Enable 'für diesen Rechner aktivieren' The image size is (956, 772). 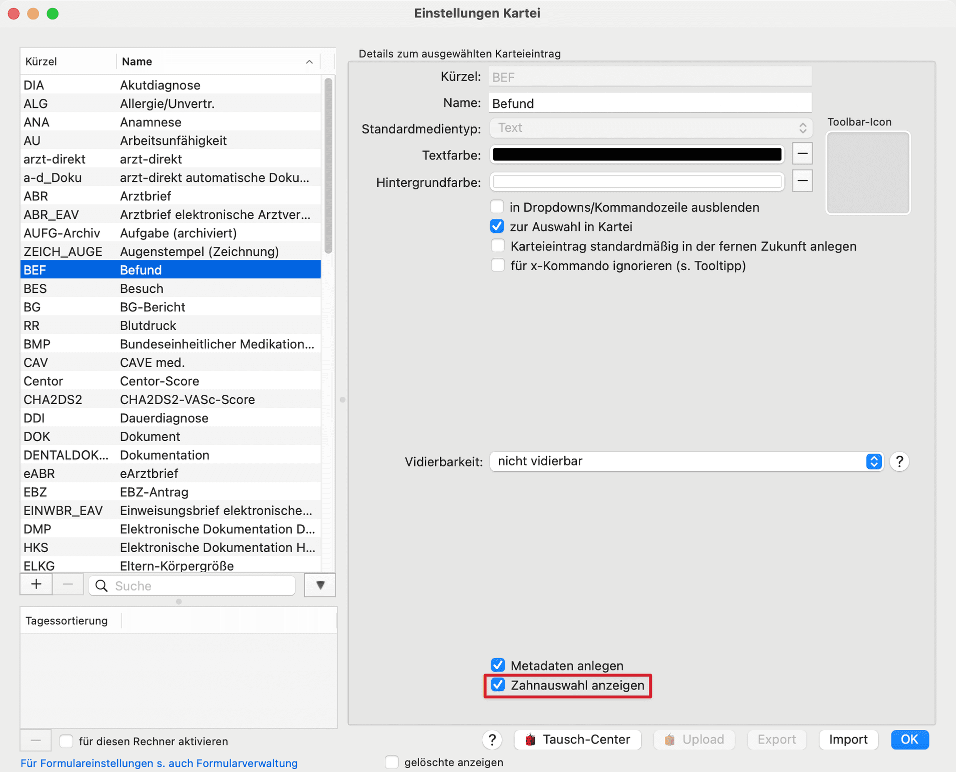pyautogui.click(x=67, y=741)
